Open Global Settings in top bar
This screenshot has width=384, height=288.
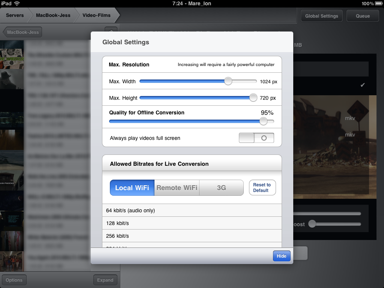[x=321, y=16]
